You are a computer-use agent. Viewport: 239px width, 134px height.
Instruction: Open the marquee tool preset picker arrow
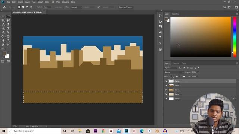click(x=14, y=7)
